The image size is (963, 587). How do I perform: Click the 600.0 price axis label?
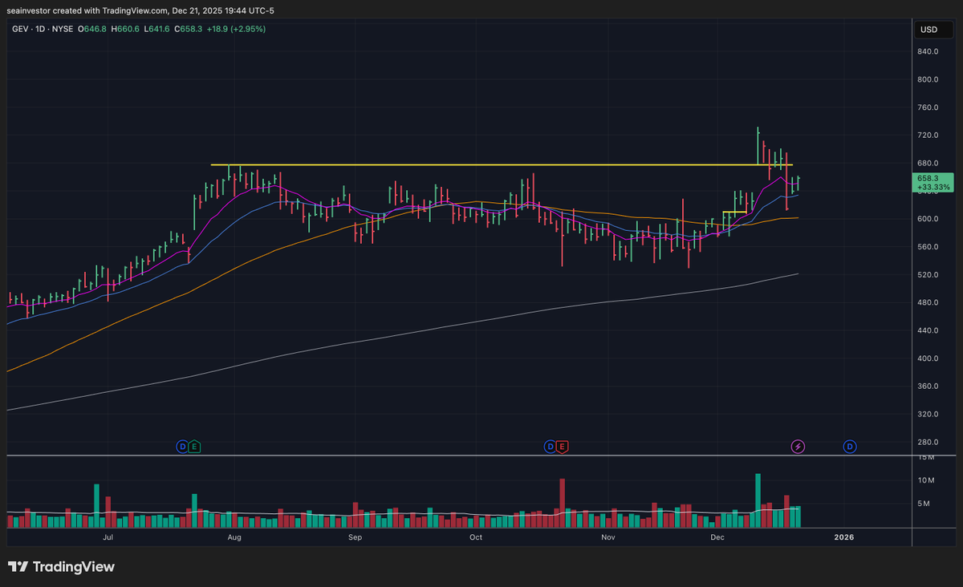pos(928,219)
